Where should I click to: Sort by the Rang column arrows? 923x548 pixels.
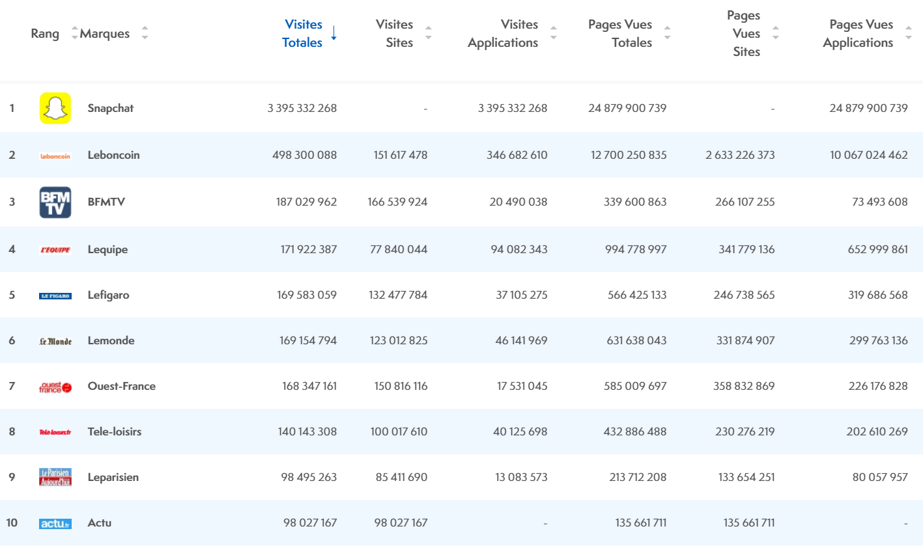click(74, 33)
